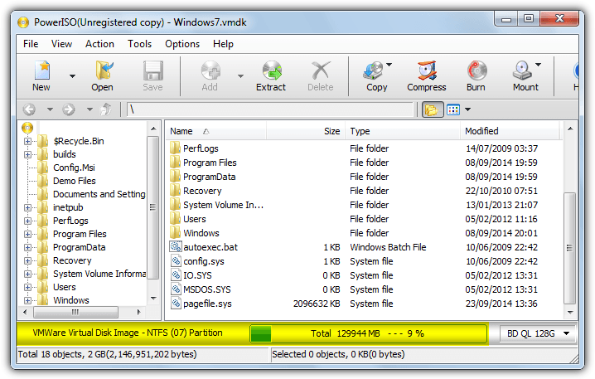
Task: Sort by the Type column header
Action: tap(403, 131)
